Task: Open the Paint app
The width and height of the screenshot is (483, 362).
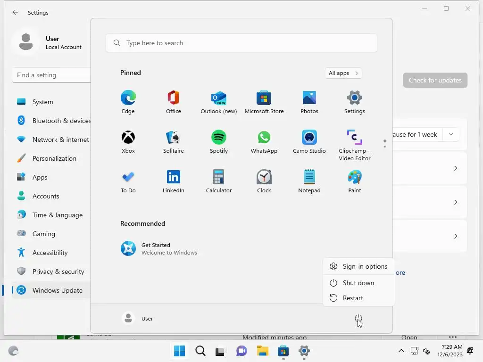Action: pyautogui.click(x=355, y=181)
